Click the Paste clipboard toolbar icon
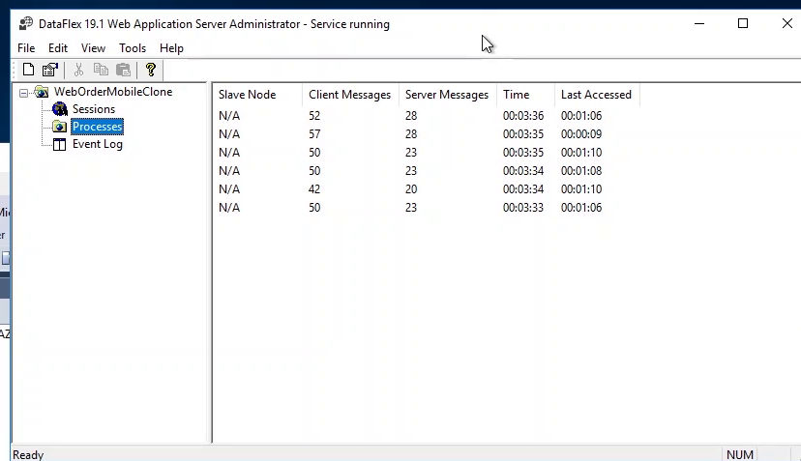This screenshot has width=801, height=461. [123, 70]
